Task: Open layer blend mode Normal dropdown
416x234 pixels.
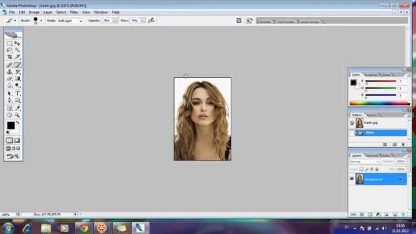Action: (365, 162)
